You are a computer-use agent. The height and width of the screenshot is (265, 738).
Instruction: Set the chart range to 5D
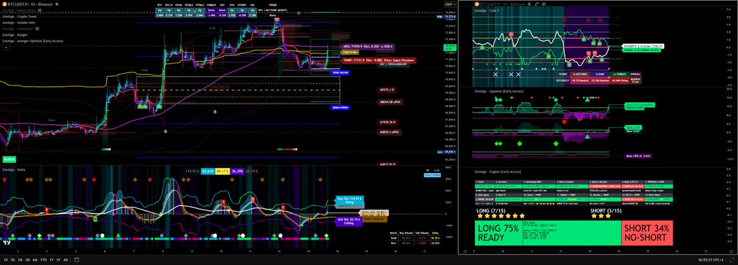[14, 260]
